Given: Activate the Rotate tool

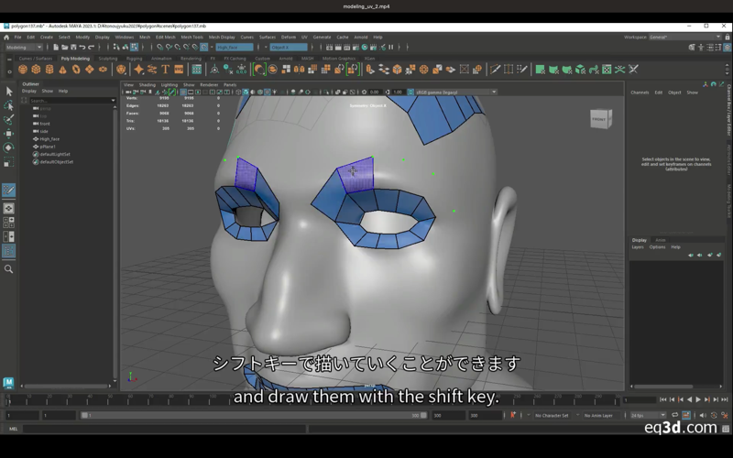Looking at the screenshot, I should (9, 147).
